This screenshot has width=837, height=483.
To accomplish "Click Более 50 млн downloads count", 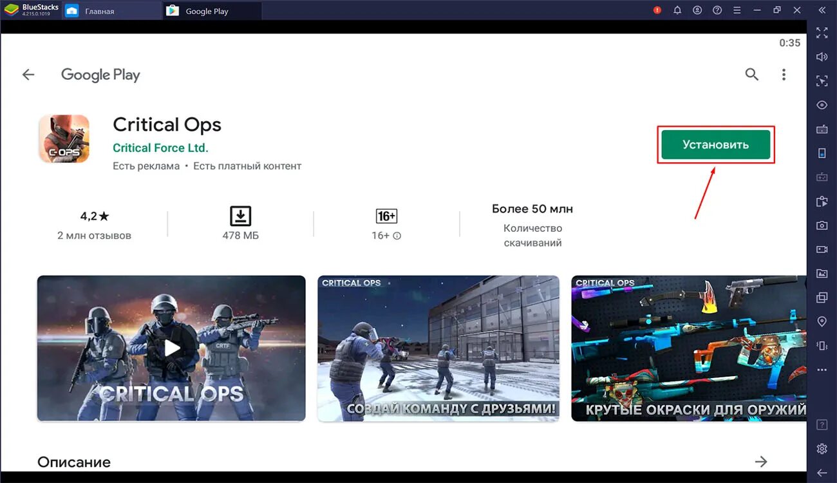I will (x=532, y=209).
